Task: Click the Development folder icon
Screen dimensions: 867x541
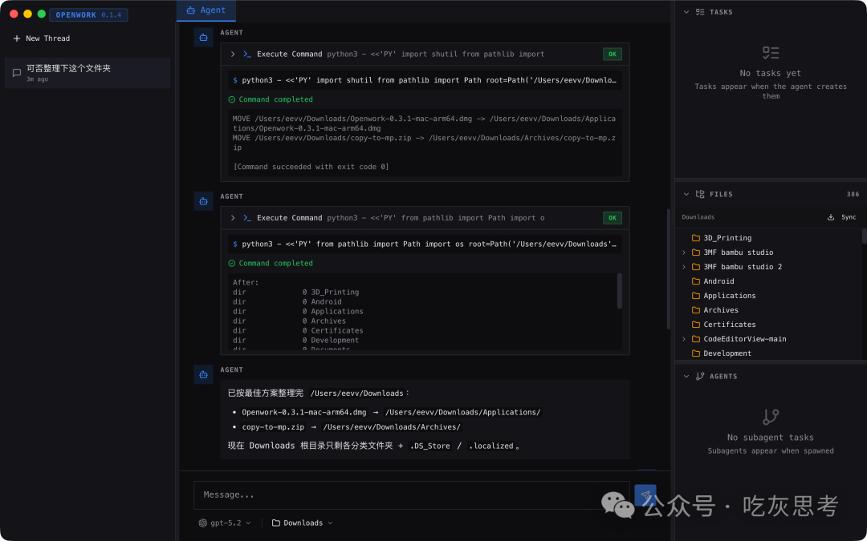Action: click(x=696, y=353)
